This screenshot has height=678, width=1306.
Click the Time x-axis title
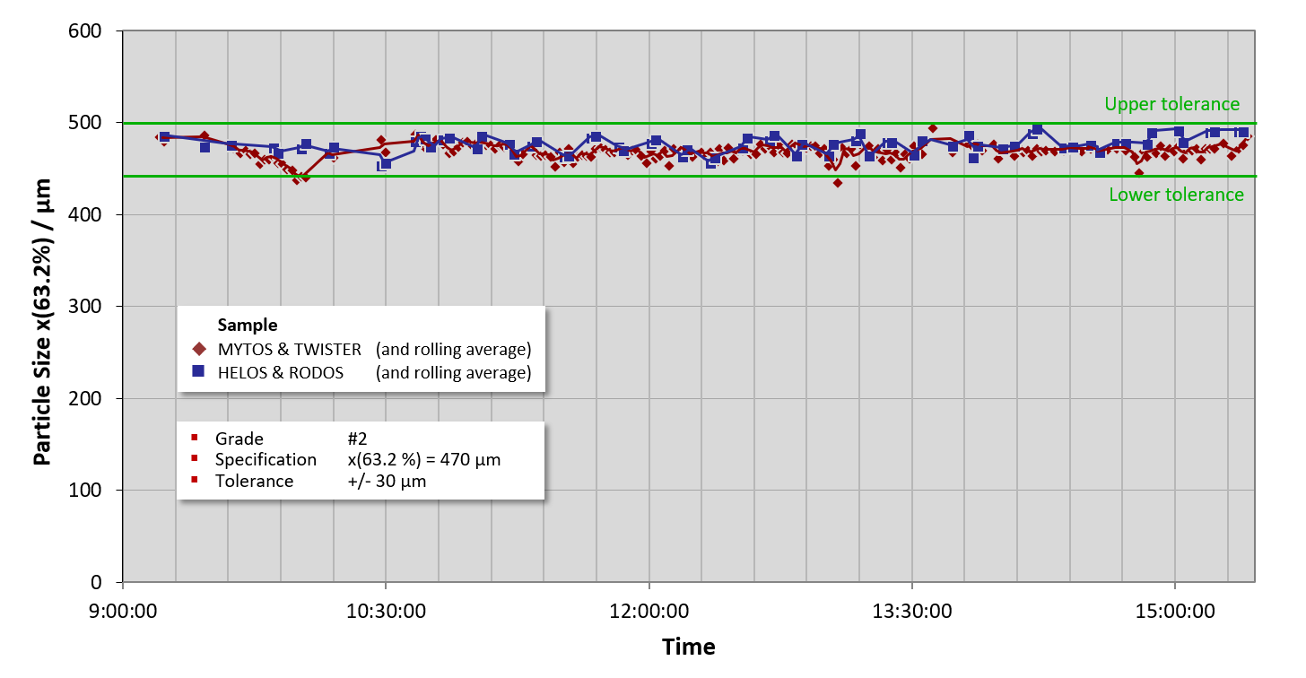(x=688, y=647)
